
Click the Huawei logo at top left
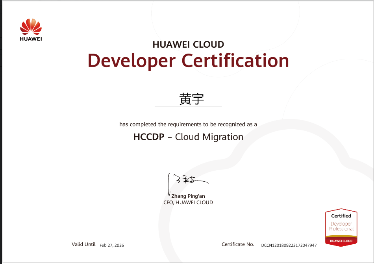(x=31, y=30)
